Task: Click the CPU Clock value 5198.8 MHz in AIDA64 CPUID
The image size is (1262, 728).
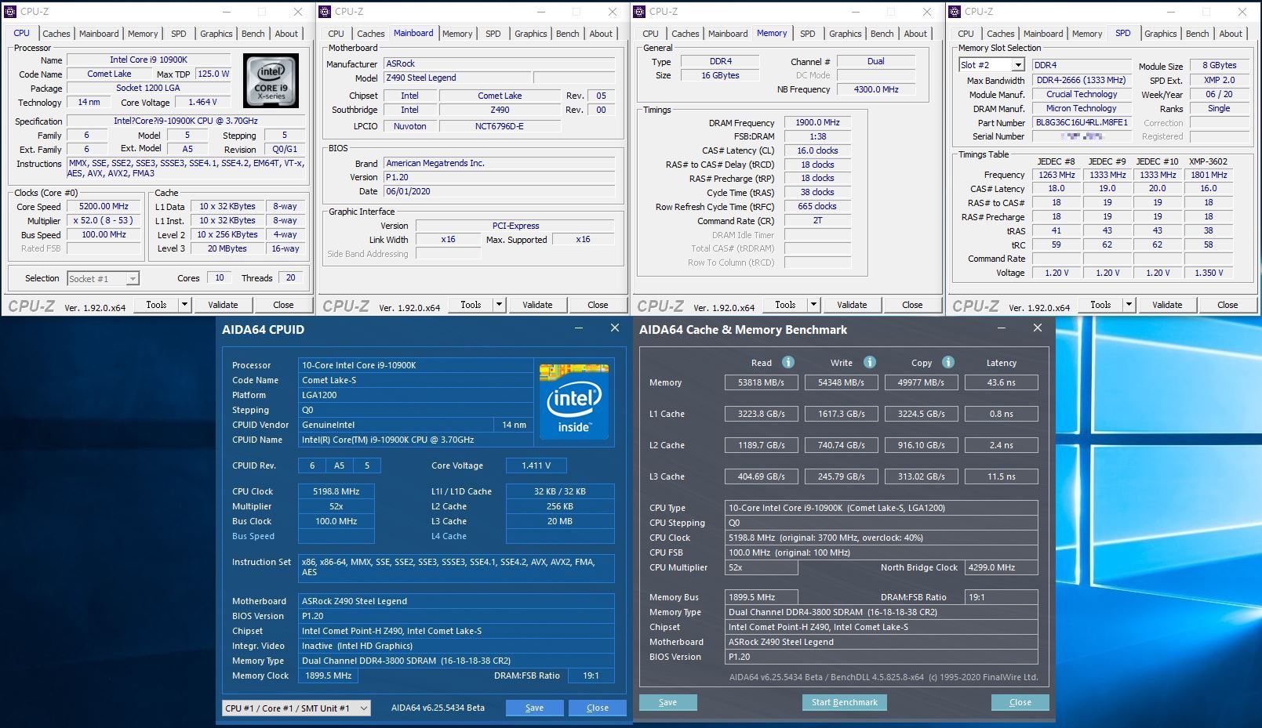Action: [336, 491]
